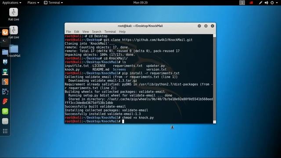
Task: Open the Applications menu
Action: click(12, 3)
